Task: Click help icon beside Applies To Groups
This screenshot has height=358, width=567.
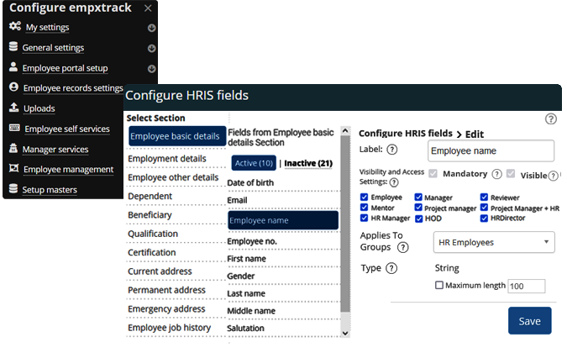Action: (403, 248)
